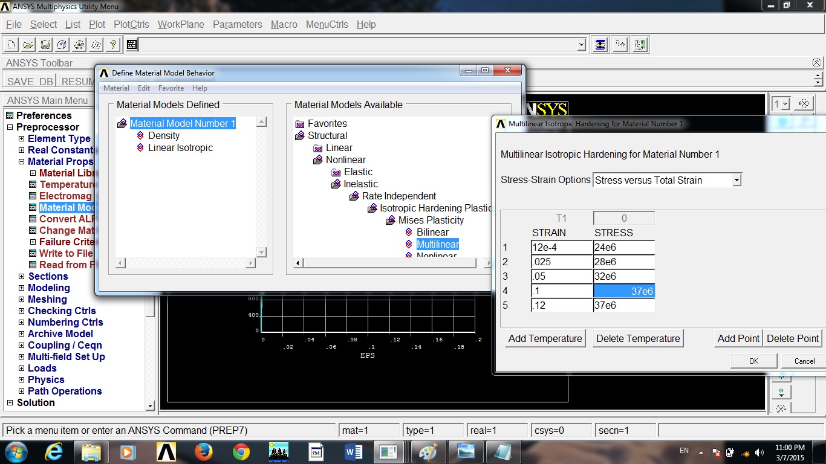
Task: Click the Density material model icon
Action: 140,135
